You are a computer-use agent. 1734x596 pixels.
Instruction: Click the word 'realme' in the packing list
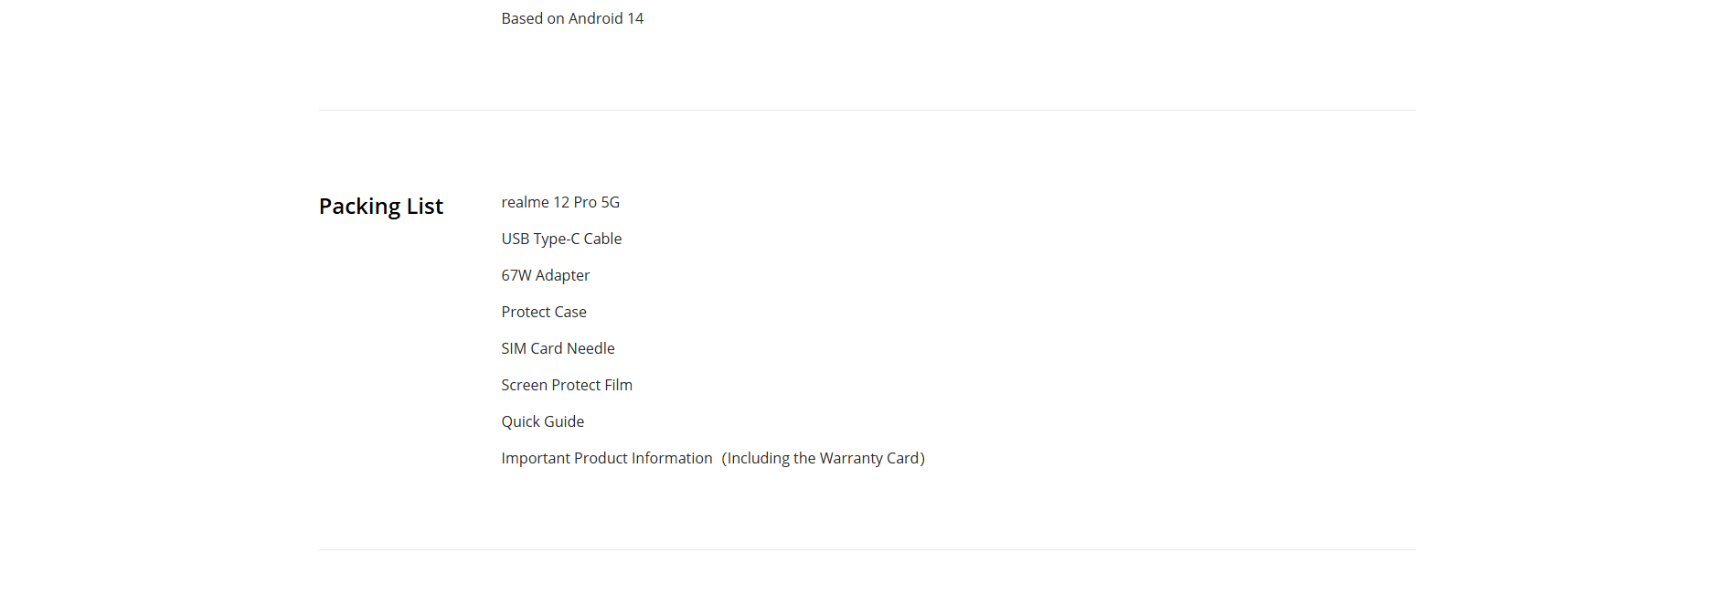tap(525, 202)
